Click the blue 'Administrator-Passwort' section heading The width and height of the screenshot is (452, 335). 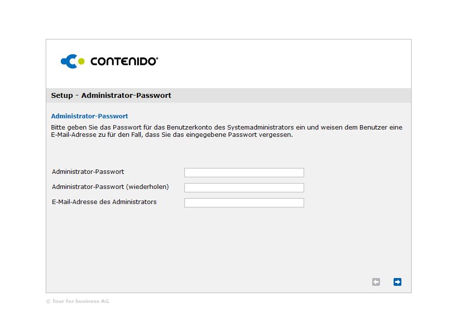pyautogui.click(x=90, y=116)
